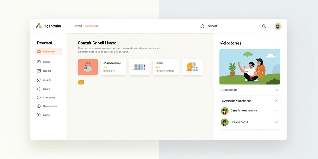Screen dimensions: 318x159
Task: Select the orange highlighted sidebar menu item
Action: coord(49,52)
